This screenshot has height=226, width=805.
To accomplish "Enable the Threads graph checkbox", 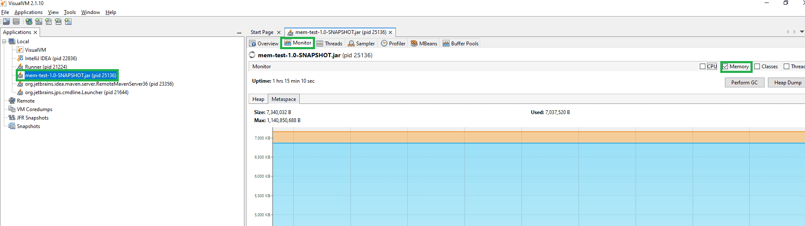I will [786, 67].
